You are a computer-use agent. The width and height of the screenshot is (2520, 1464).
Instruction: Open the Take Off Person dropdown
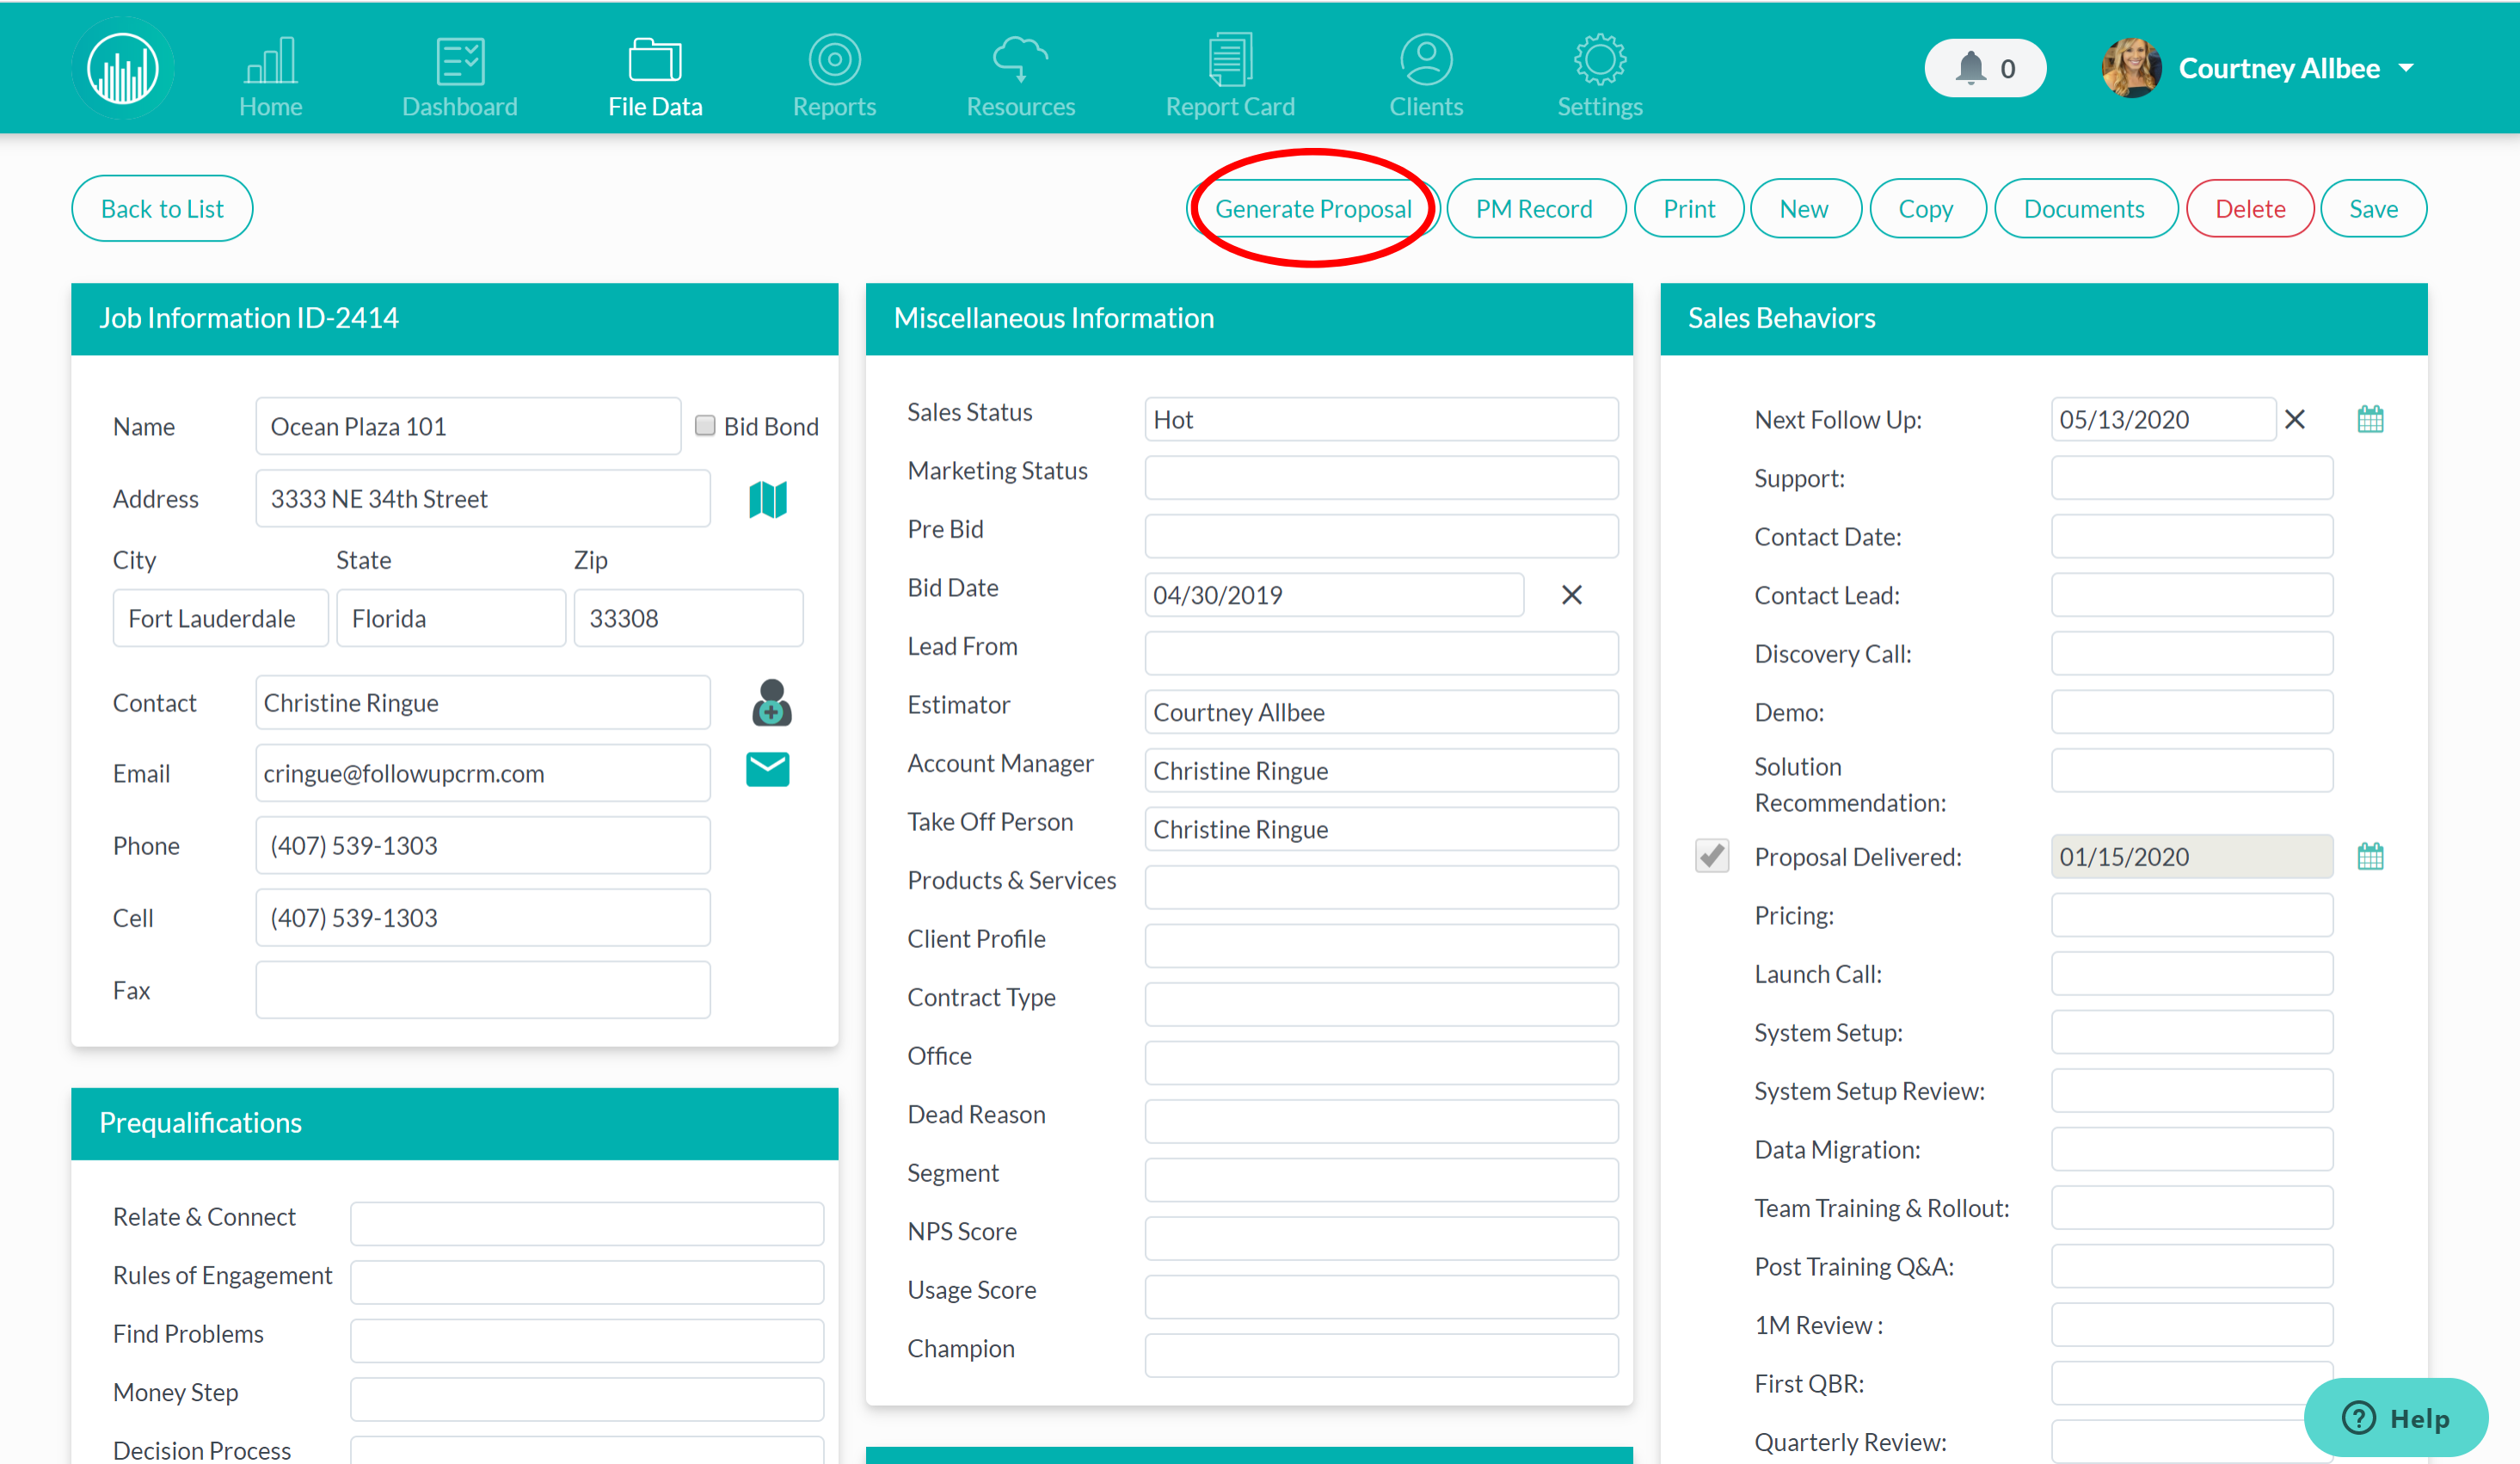point(1381,829)
